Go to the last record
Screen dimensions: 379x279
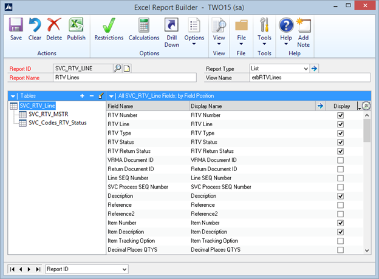click(38, 269)
